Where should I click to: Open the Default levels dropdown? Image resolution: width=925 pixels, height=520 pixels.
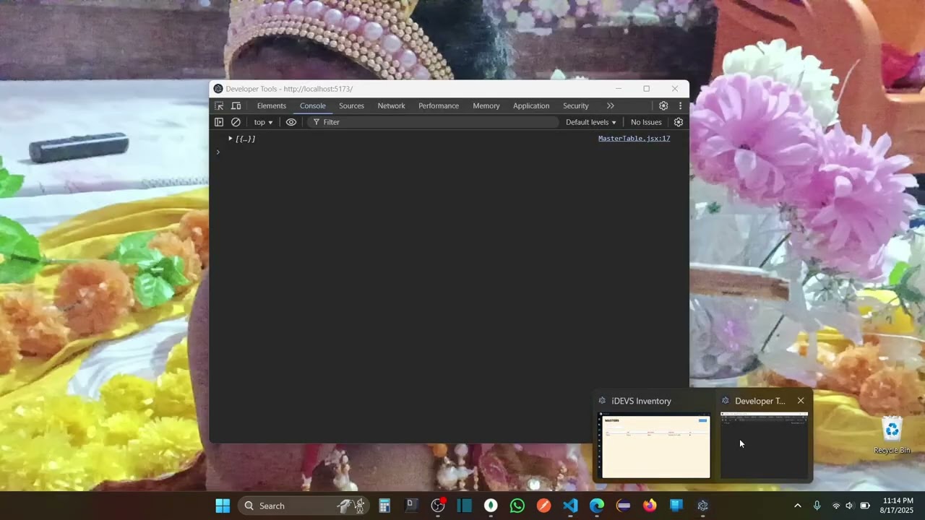(x=591, y=122)
